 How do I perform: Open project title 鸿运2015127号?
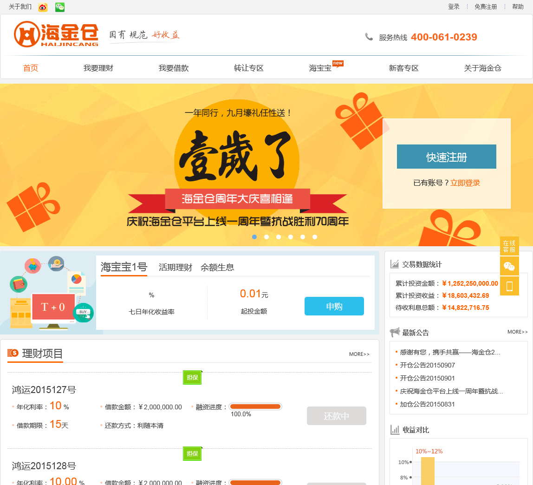(44, 390)
